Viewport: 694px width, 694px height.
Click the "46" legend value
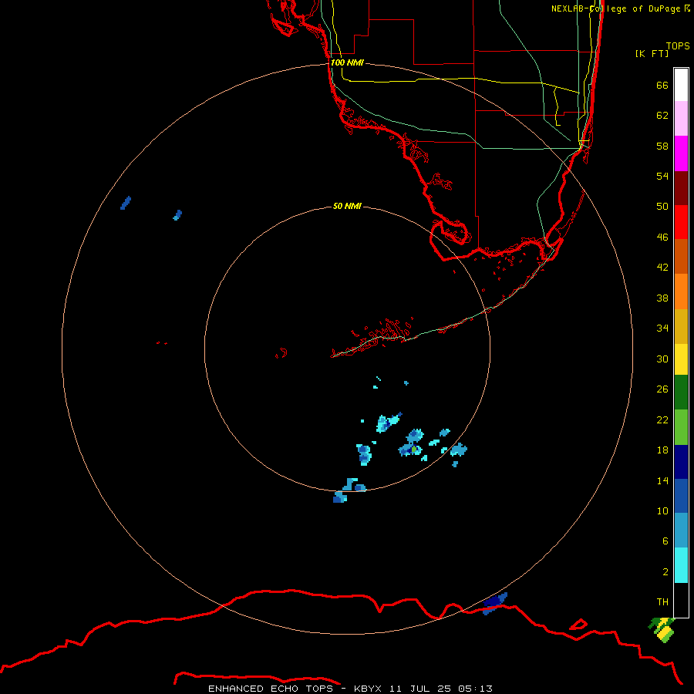tap(662, 238)
